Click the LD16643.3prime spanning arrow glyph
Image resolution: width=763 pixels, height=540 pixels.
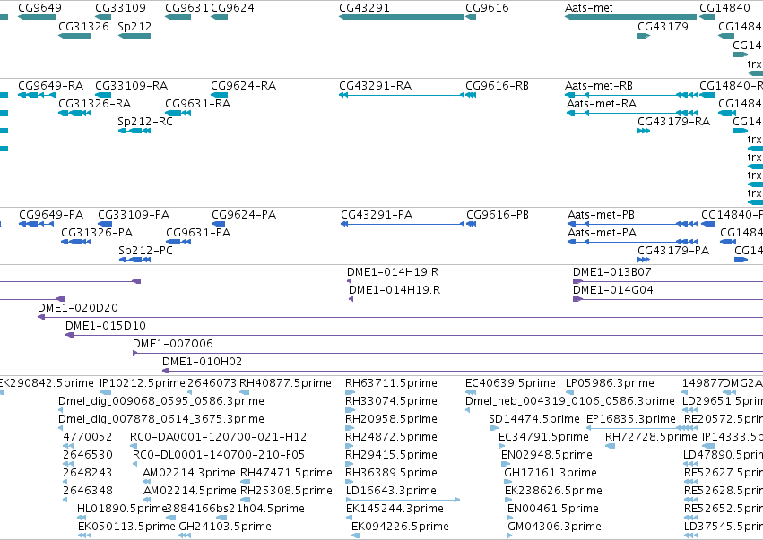(403, 500)
